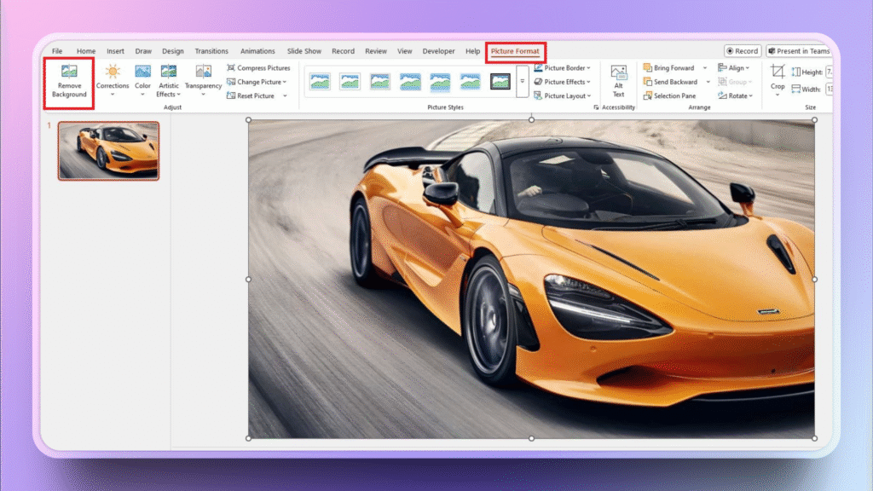Open the Rotate dropdown
The image size is (873, 491).
click(734, 96)
